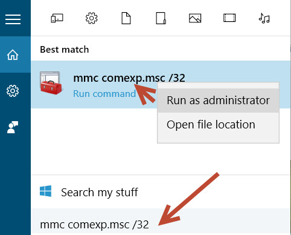Choose Run as administrator
The height and width of the screenshot is (235, 291).
(x=218, y=101)
